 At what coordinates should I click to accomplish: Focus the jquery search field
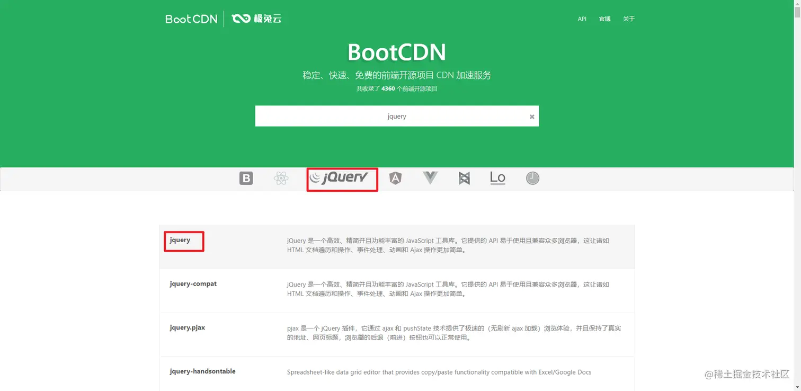[397, 116]
